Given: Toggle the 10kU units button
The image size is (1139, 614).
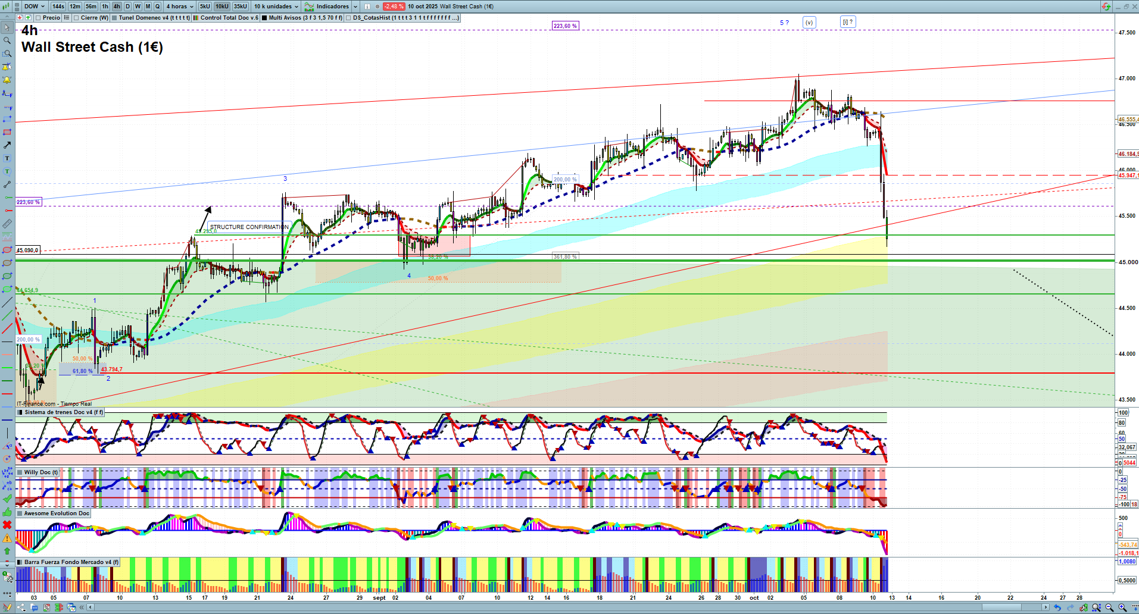Looking at the screenshot, I should click(x=222, y=7).
